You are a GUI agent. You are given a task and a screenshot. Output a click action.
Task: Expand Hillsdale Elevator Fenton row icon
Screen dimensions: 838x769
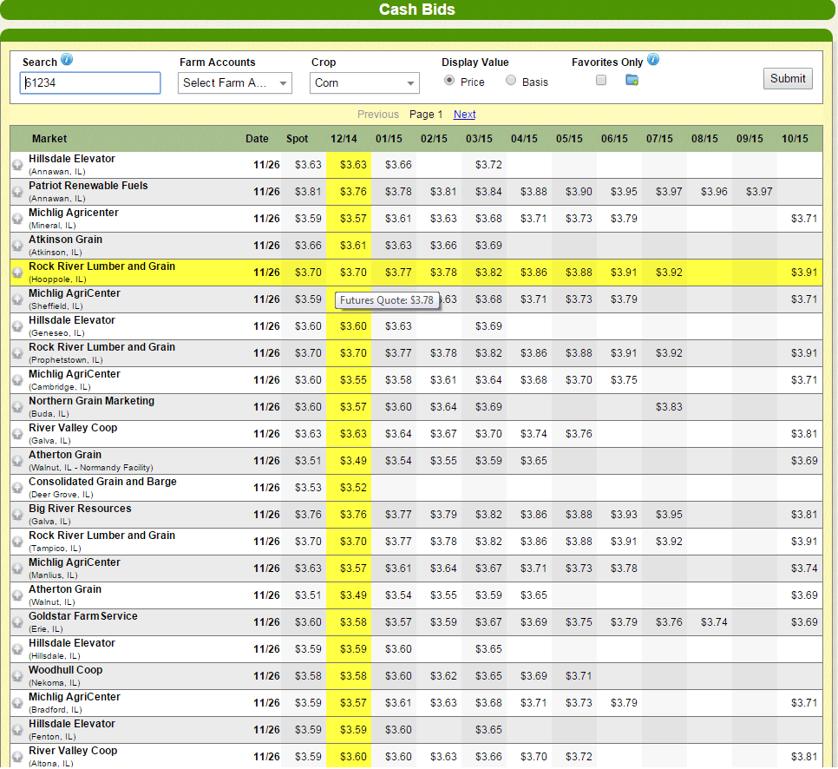(x=17, y=730)
